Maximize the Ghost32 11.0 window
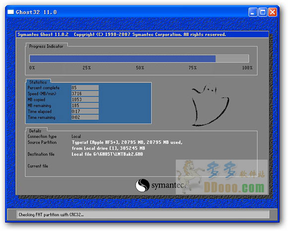The image size is (288, 231). (263, 12)
